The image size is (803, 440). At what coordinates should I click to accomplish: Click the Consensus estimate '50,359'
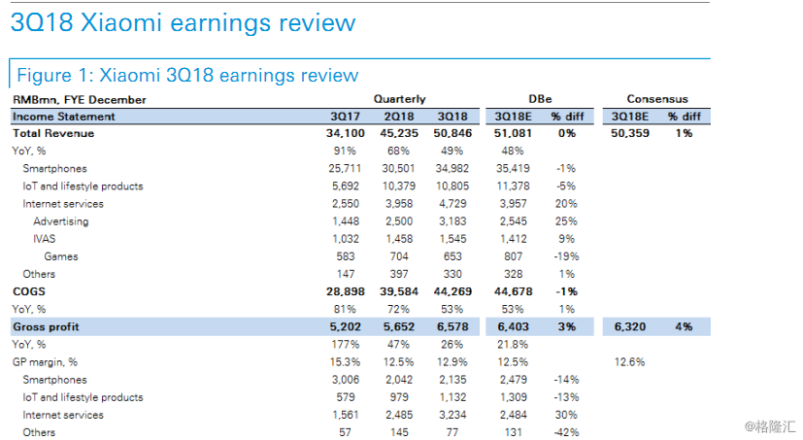(630, 134)
